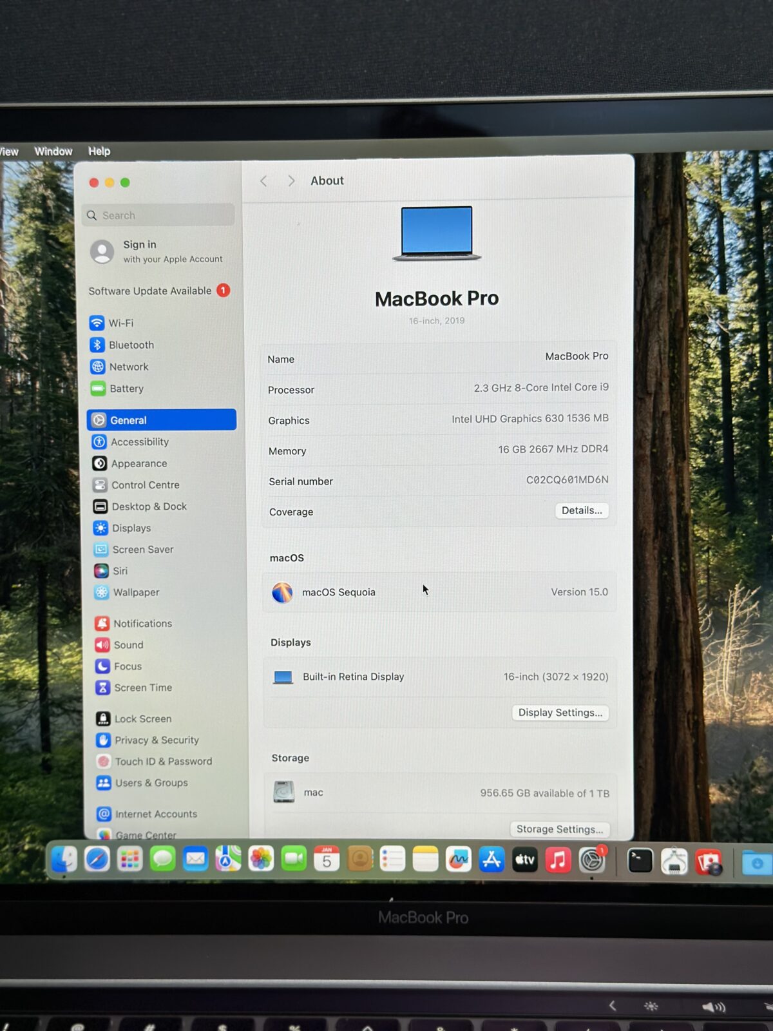
Task: Select General in the sidebar
Action: (162, 419)
